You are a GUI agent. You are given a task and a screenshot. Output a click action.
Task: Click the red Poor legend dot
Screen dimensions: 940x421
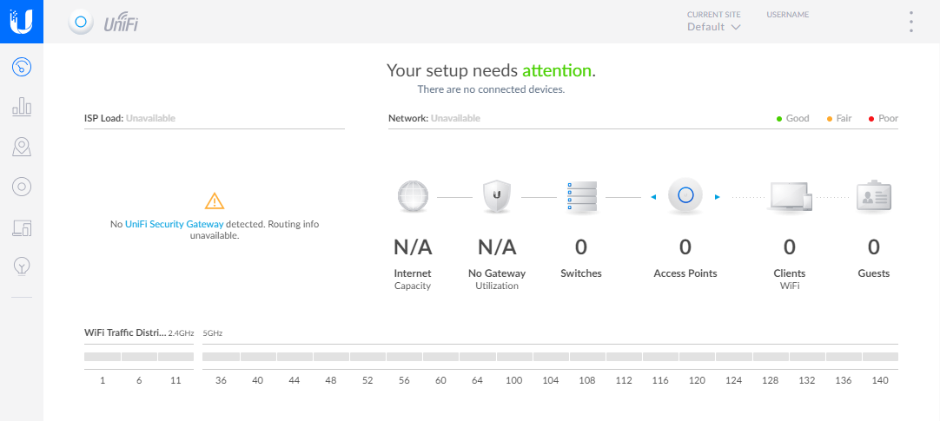coord(871,119)
